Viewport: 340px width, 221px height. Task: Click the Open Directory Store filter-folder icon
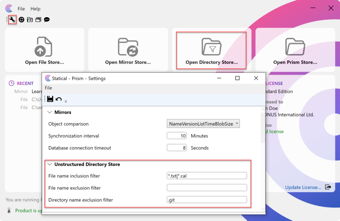tap(212, 47)
